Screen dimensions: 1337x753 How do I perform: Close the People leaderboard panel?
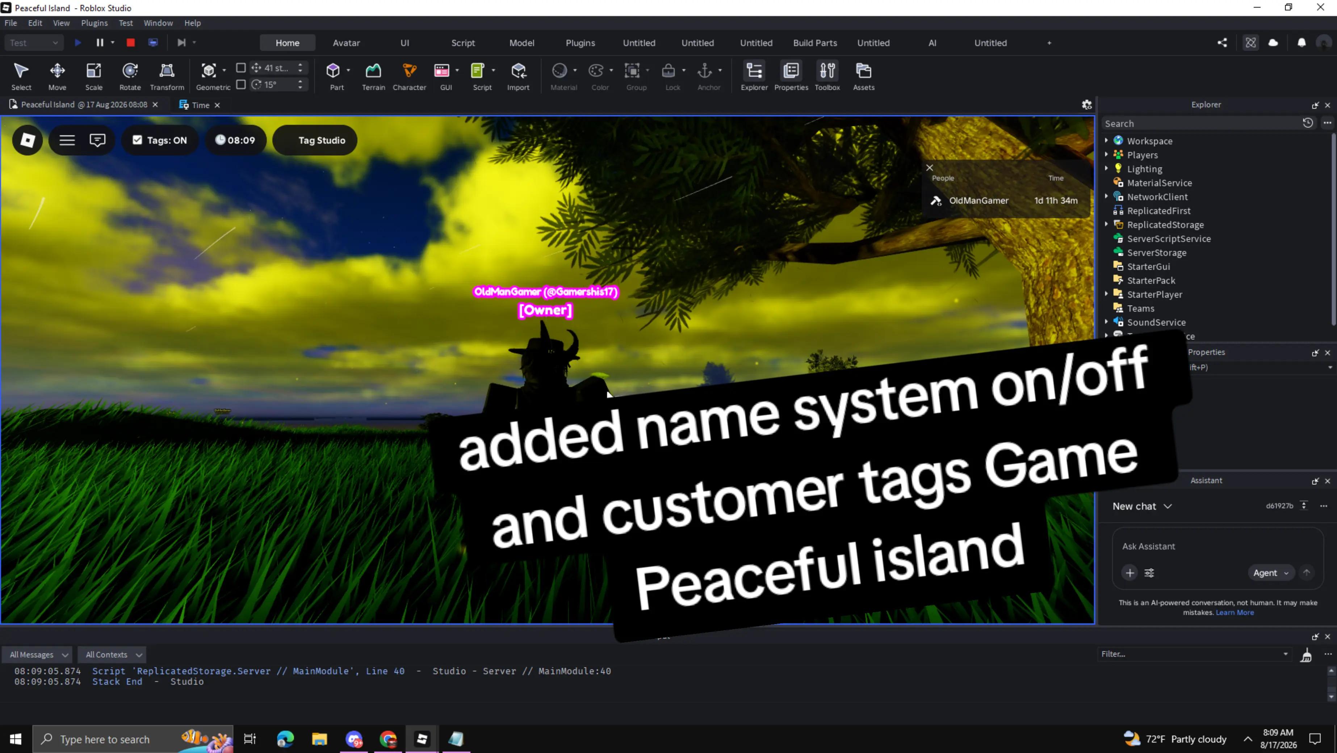(930, 168)
